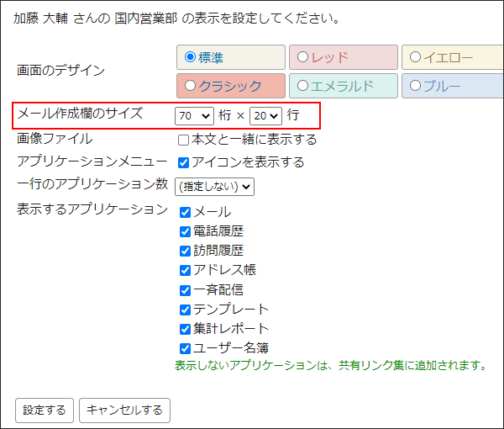The height and width of the screenshot is (429, 504).
Task: Uncheck the ユーザー名簿 checkbox
Action: 185,348
